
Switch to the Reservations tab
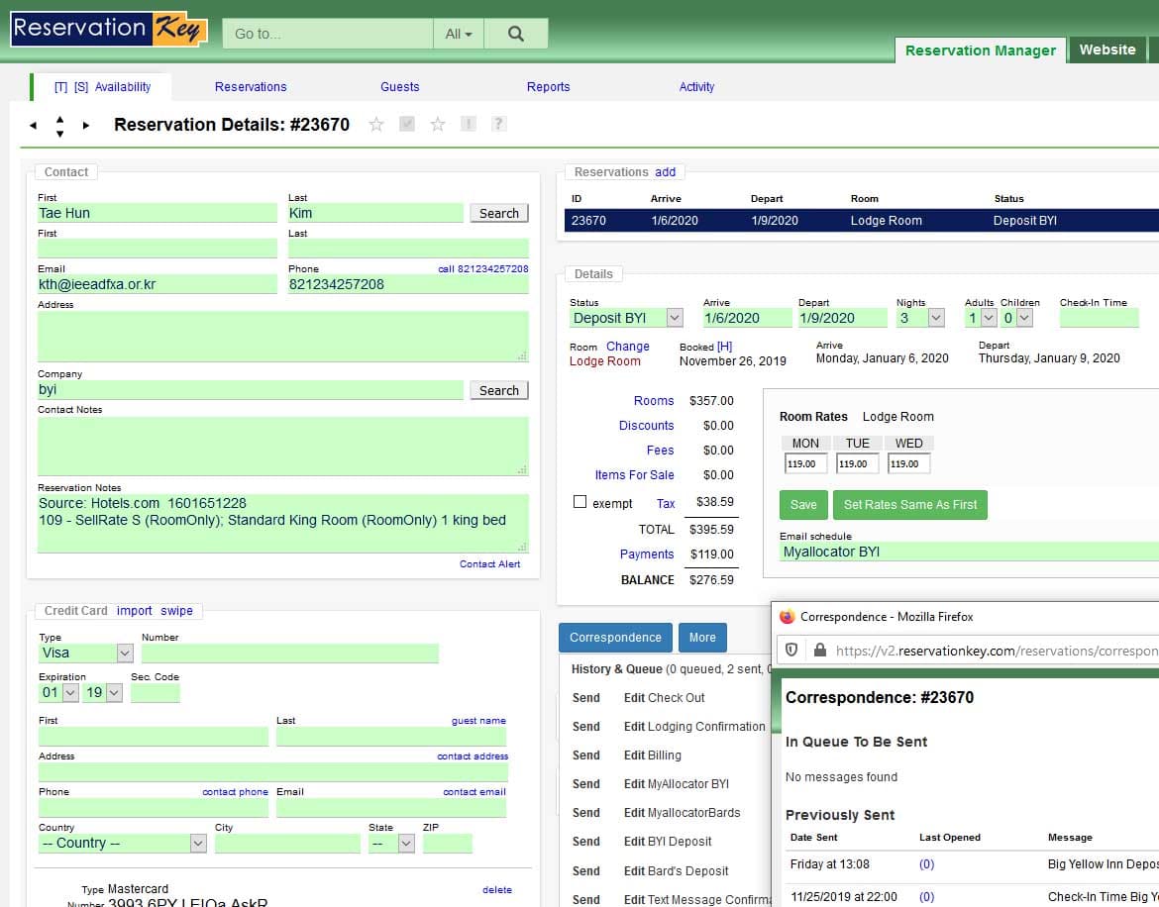pyautogui.click(x=251, y=87)
